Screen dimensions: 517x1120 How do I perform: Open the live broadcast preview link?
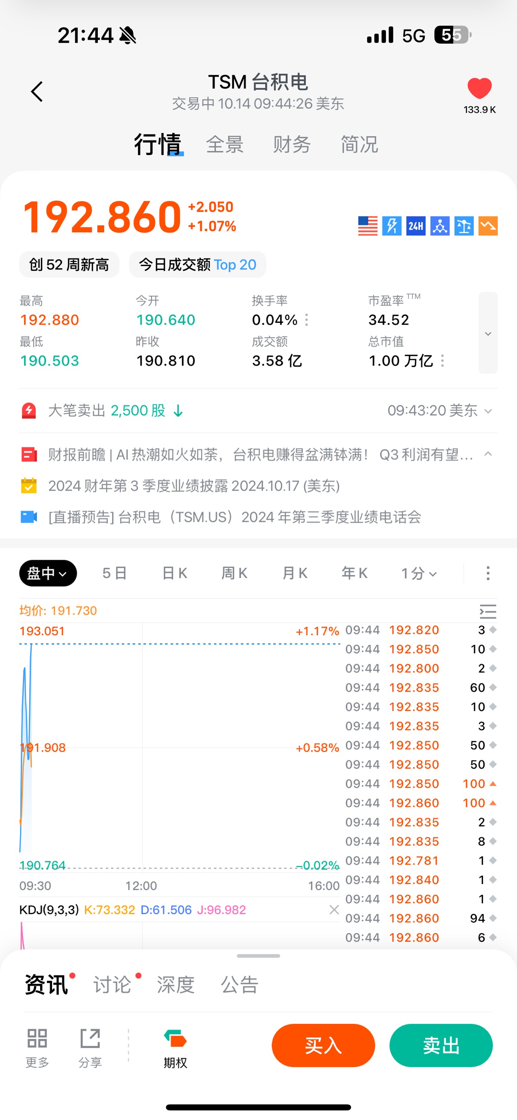point(234,517)
